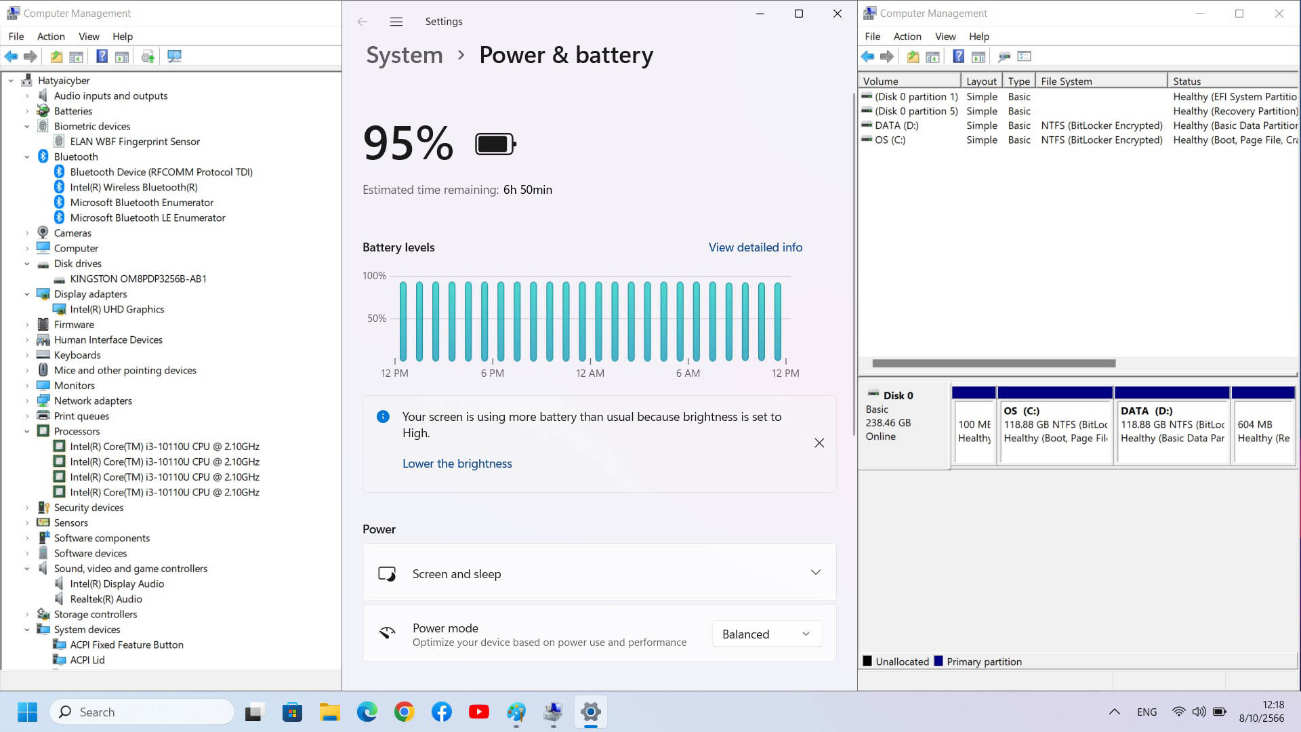Open File Explorer from taskbar
The image size is (1301, 732).
(329, 712)
